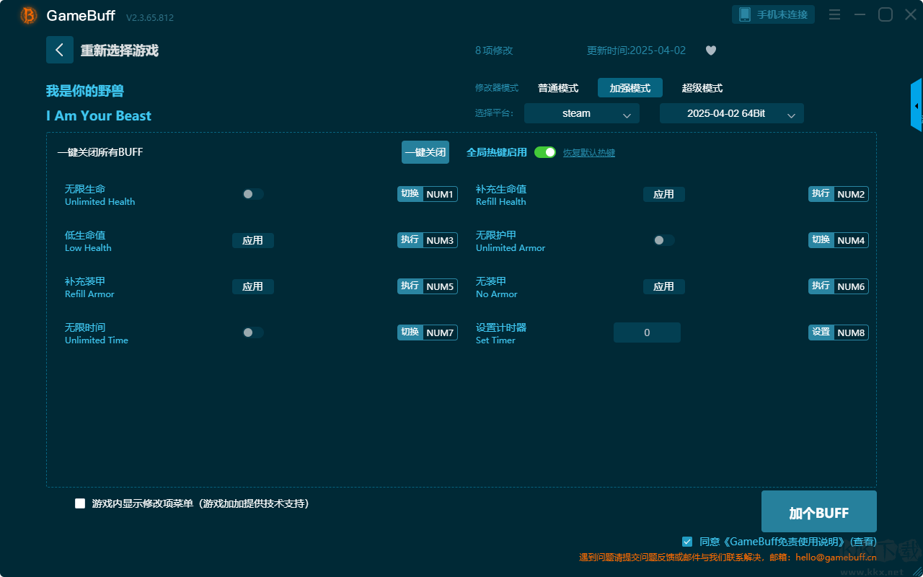Click the 一键关闭 button
The height and width of the screenshot is (577, 923).
point(425,152)
